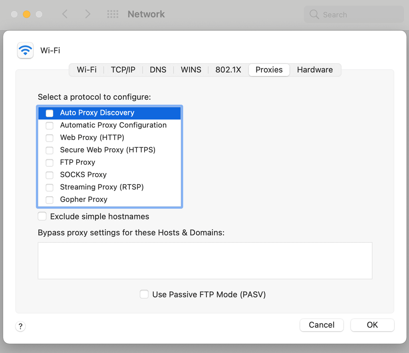Enable FTP Proxy
The image size is (409, 353).
click(50, 163)
